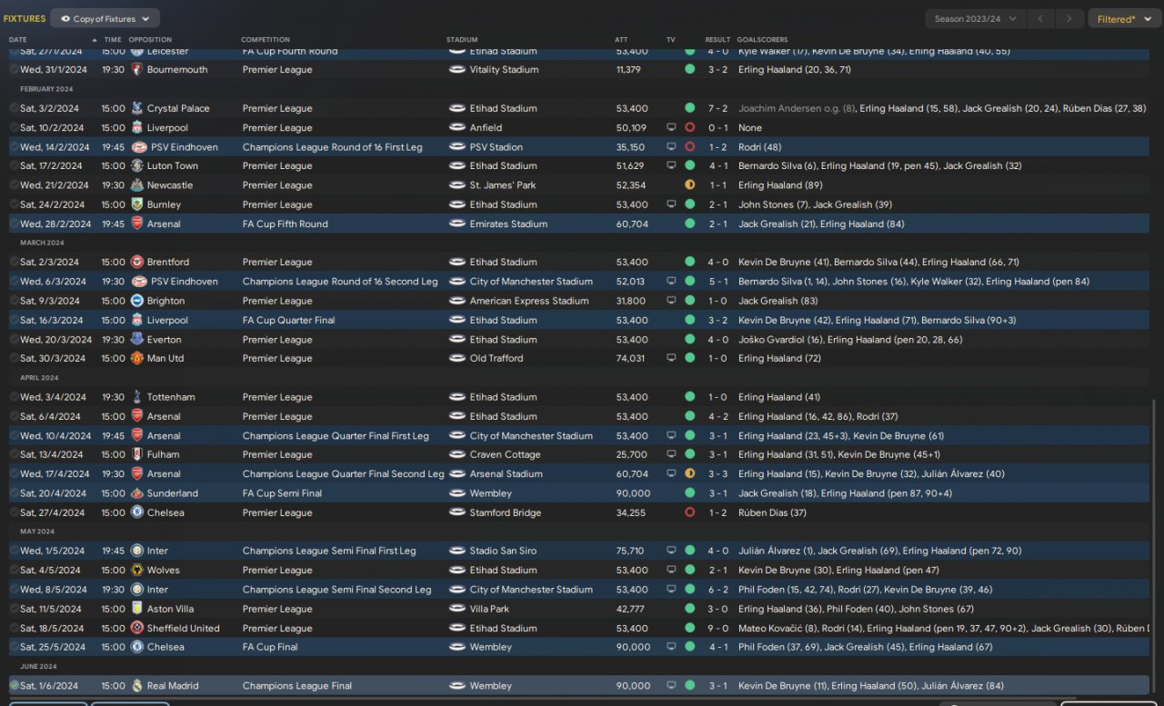Screen dimensions: 1164x706
Task: Toggle the selection circle for Wed, 10/4/2024
Action: [15, 436]
